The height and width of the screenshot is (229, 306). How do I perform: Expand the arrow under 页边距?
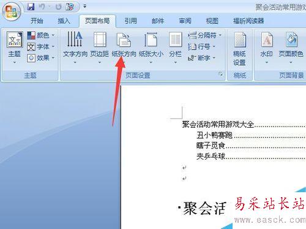click(100, 62)
